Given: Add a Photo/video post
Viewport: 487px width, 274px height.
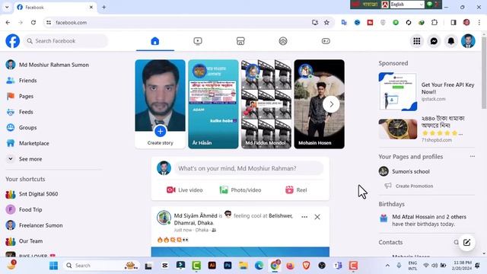Looking at the screenshot, I should click(x=240, y=190).
